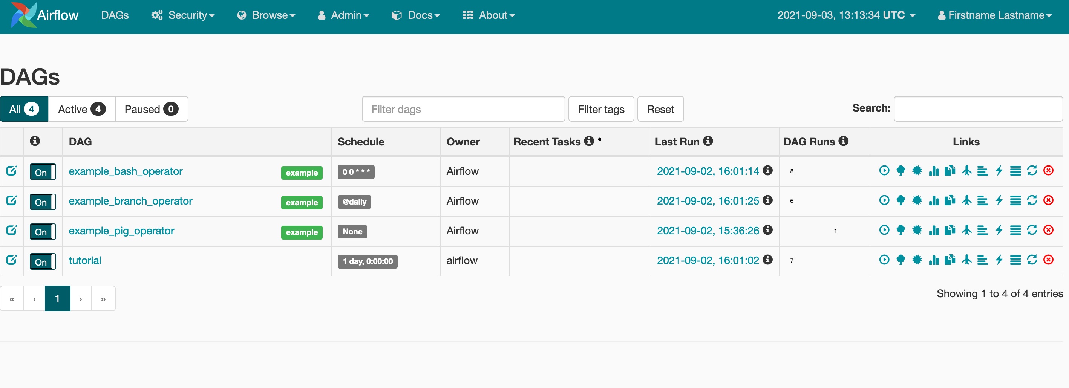The width and height of the screenshot is (1069, 388).
Task: Edit the tutorial DAG record
Action: coord(12,260)
